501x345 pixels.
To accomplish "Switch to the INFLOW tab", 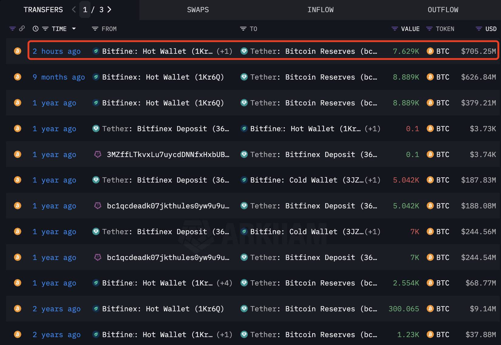I will (x=320, y=10).
